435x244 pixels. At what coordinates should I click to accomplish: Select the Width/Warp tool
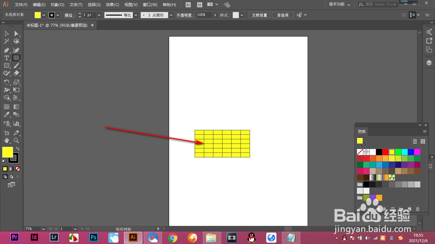(6, 90)
